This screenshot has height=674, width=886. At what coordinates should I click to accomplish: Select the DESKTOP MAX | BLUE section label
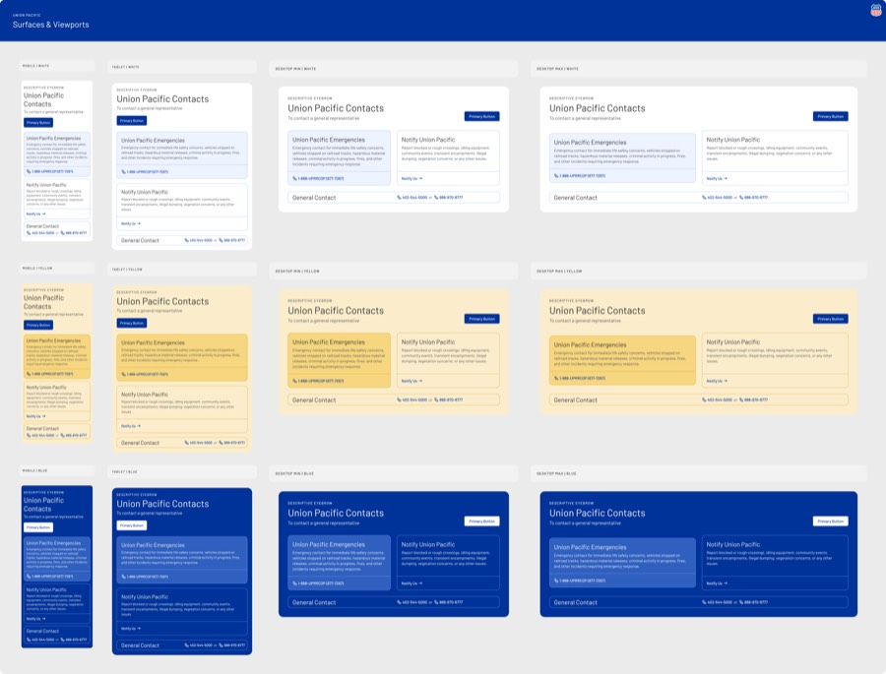556,473
